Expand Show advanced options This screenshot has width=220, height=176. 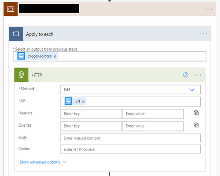tap(43, 162)
